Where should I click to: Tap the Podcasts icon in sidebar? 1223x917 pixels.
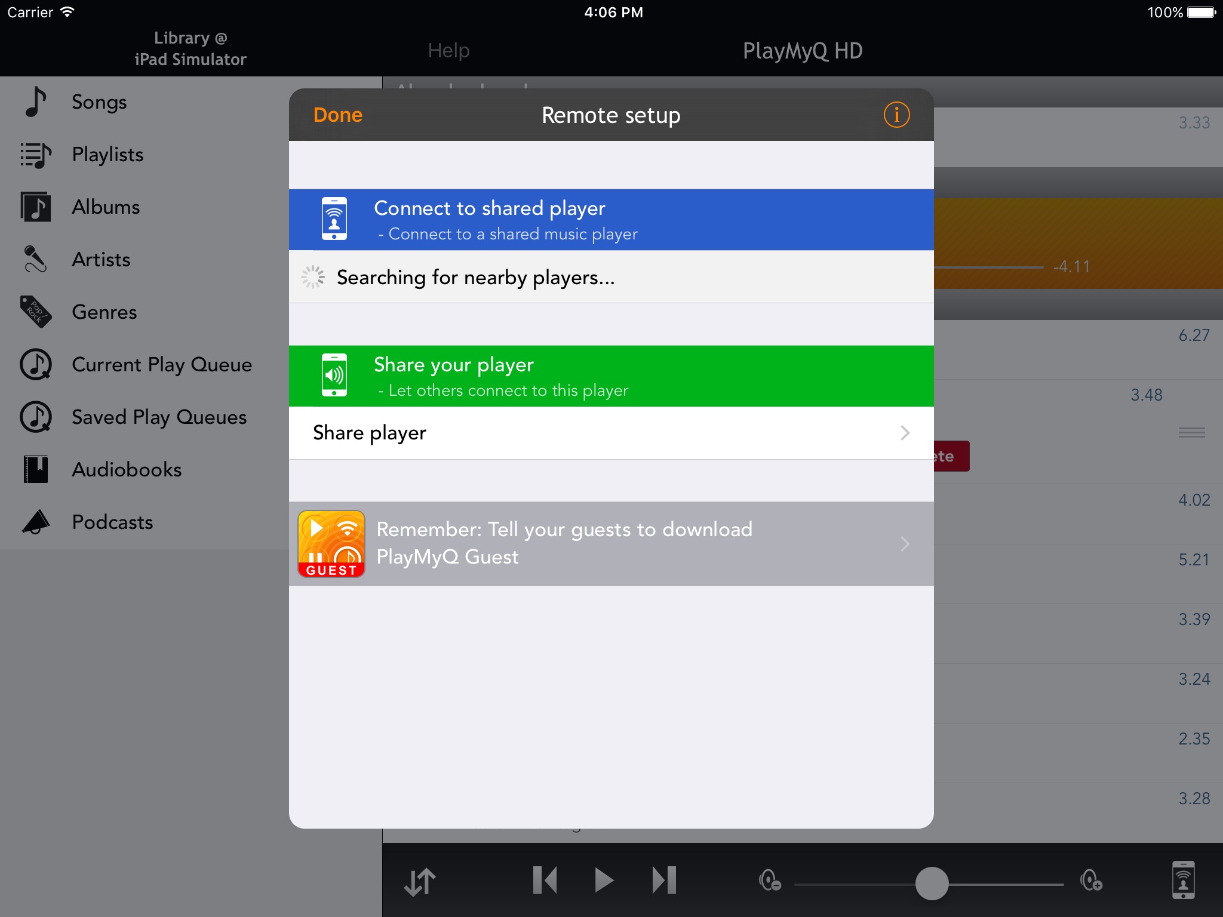pyautogui.click(x=36, y=522)
